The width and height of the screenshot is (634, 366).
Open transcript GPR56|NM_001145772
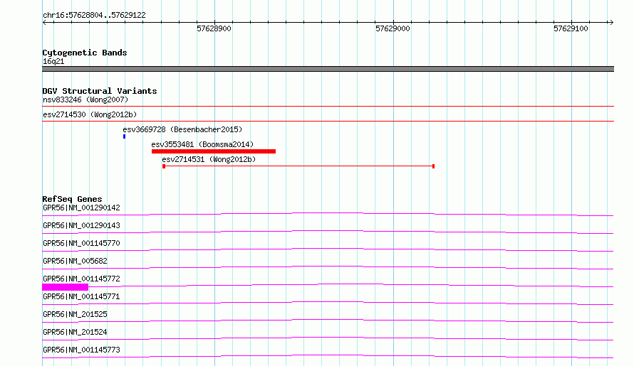81,279
